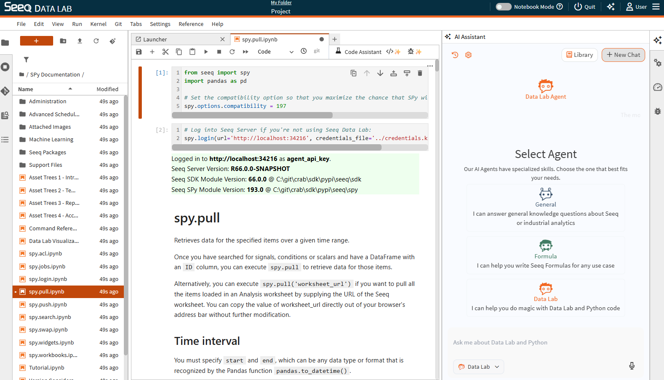Expand the Data Lab agent selector
664x380 pixels.
pos(479,367)
